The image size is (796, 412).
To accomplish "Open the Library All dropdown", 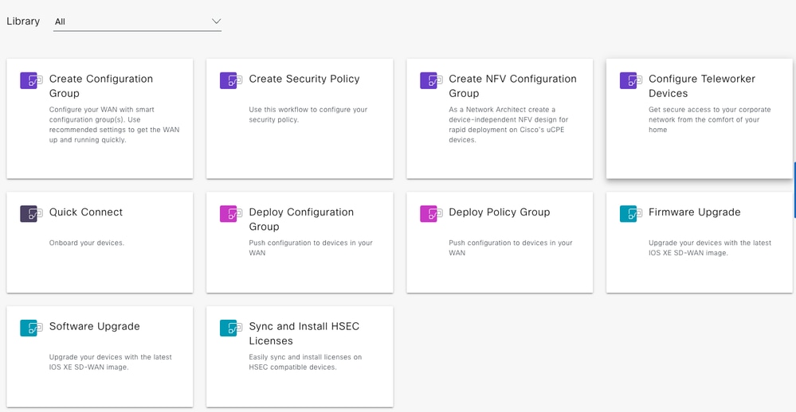I will pyautogui.click(x=137, y=21).
